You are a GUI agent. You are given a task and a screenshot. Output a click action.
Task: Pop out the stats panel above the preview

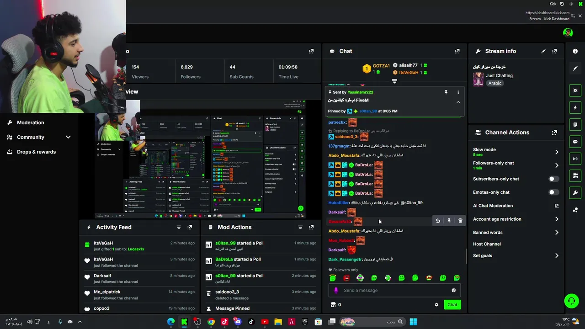click(x=311, y=51)
